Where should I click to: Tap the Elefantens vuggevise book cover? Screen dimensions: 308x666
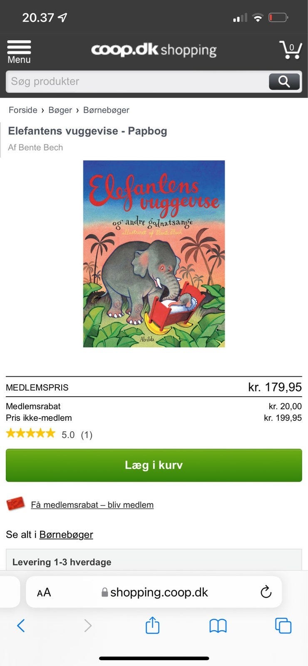coord(154,254)
